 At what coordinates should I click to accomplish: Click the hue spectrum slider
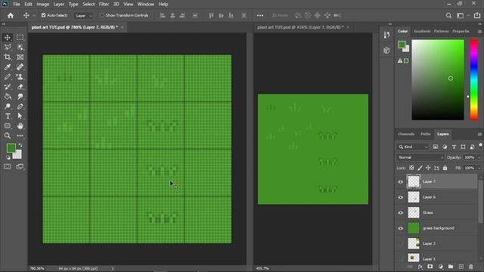[x=474, y=79]
